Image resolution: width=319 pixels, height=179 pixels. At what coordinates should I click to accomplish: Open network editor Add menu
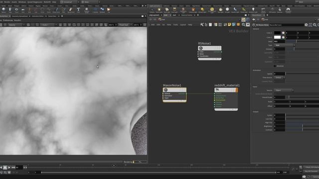click(153, 25)
